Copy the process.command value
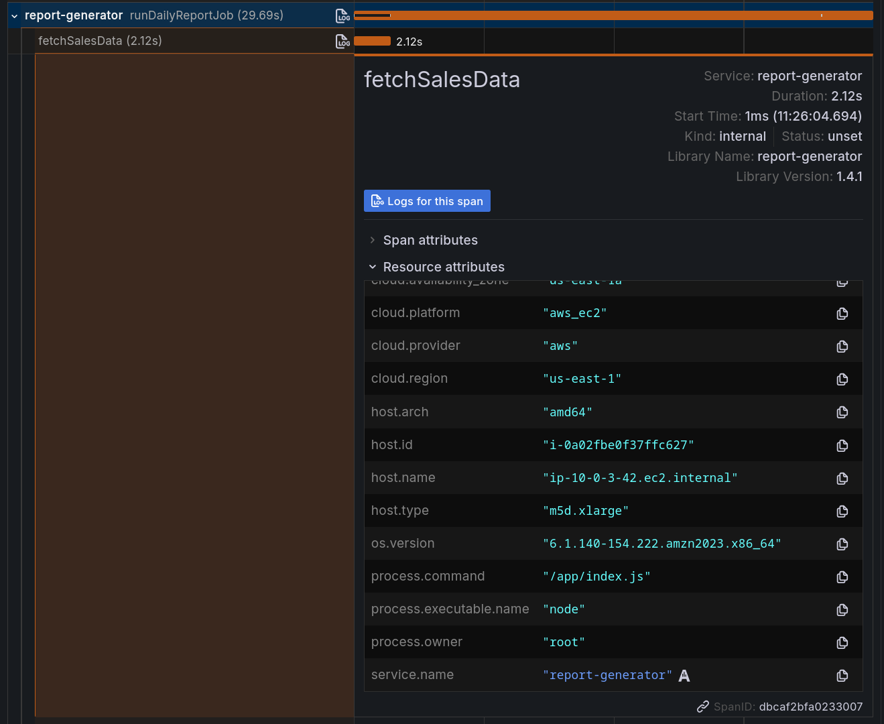This screenshot has height=724, width=884. click(x=842, y=577)
